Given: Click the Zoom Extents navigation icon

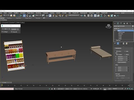Looking at the screenshot, I should point(130,89).
